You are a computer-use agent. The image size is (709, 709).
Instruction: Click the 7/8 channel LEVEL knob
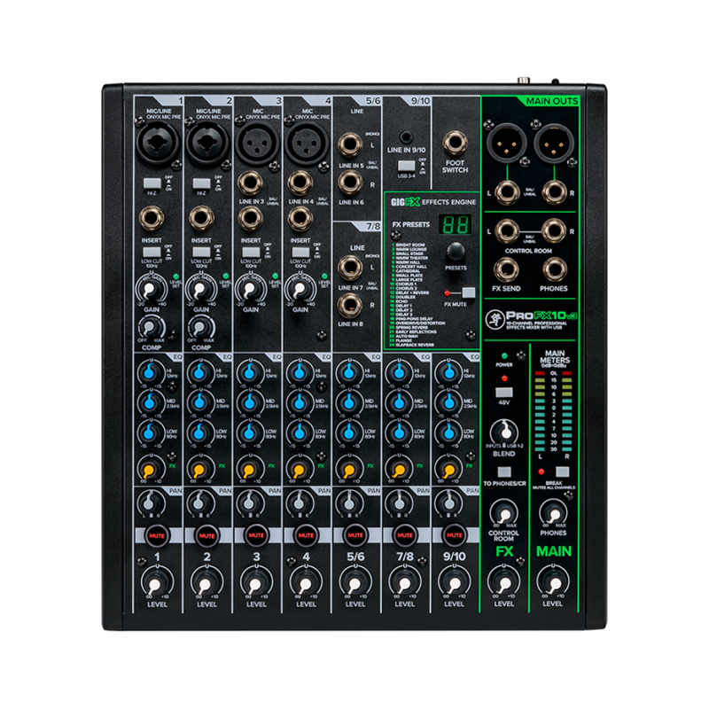tap(405, 582)
